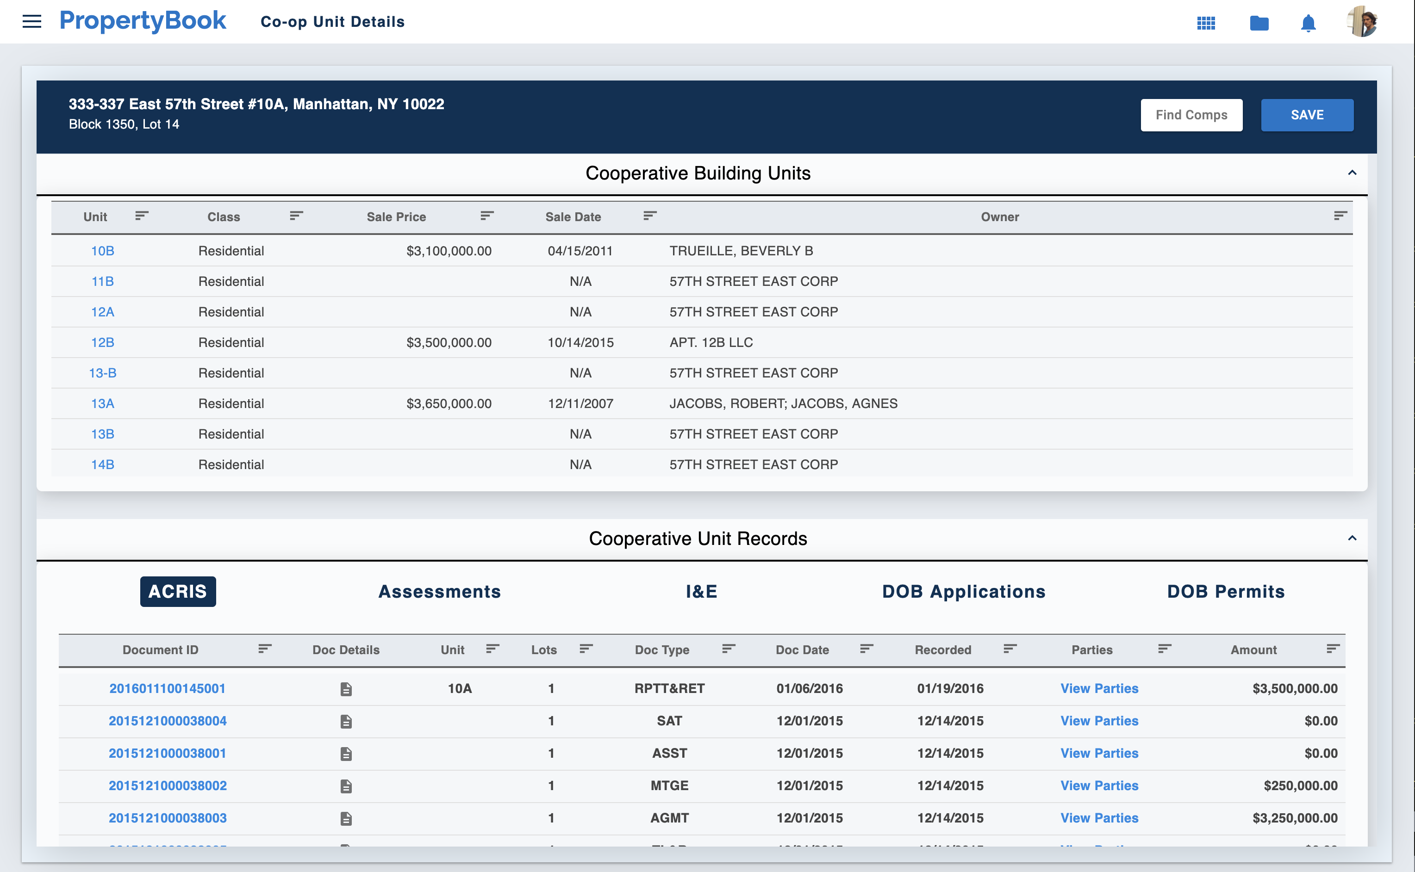Sort records by Recorded date

(x=1010, y=649)
